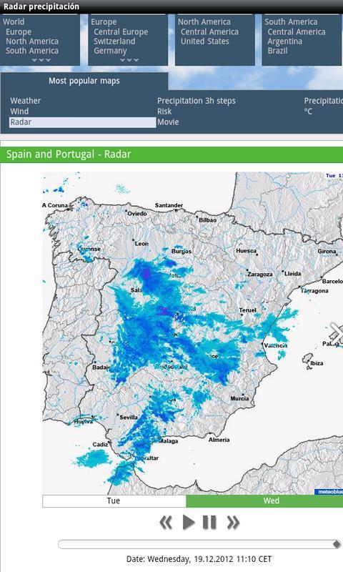Select Switzerland under Europe
Image resolution: width=343 pixels, height=572 pixels.
[x=114, y=41]
